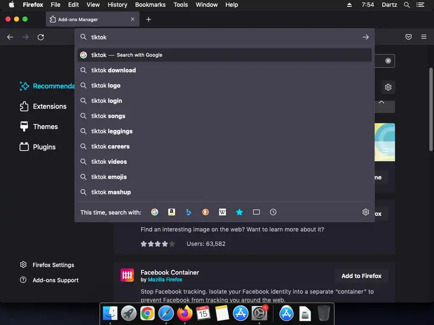
Task: Launch Launchpad from the dock
Action: [x=129, y=314]
